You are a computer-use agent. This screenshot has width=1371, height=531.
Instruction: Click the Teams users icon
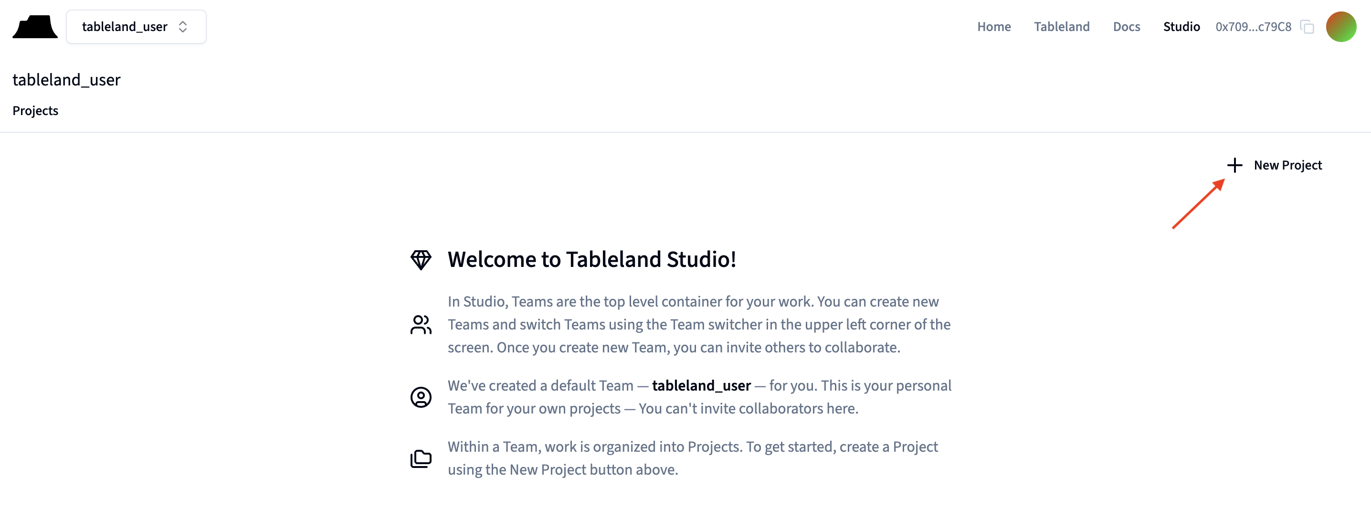[x=421, y=324]
